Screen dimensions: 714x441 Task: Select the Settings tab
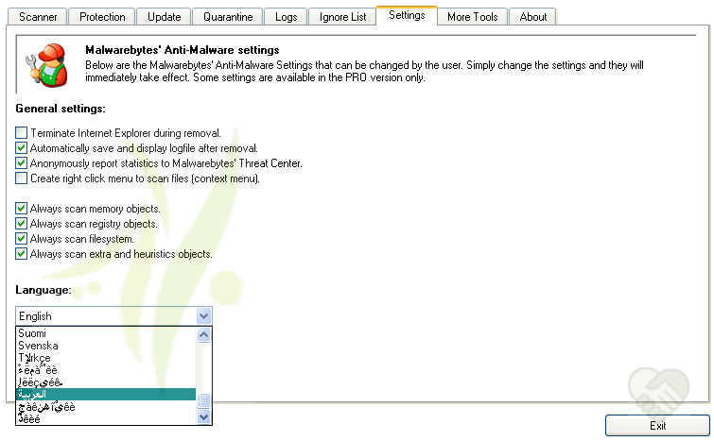[407, 15]
